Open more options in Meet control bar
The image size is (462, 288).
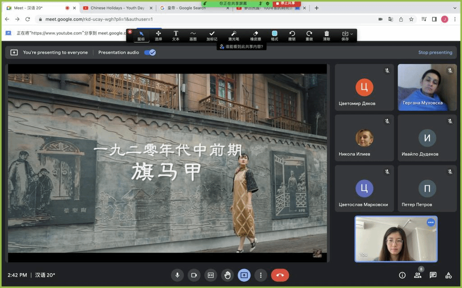(x=261, y=275)
